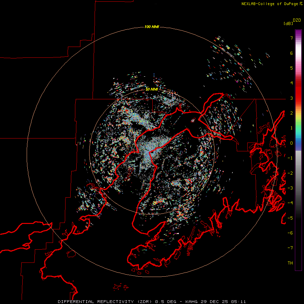Click the 100 NMI range ring label
Image resolution: width=304 pixels, height=304 pixels.
click(x=152, y=27)
